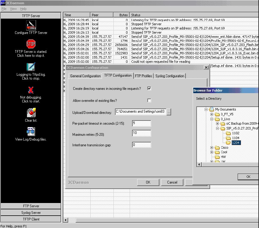Expand the 0_FT_V5 tree node

212,114
